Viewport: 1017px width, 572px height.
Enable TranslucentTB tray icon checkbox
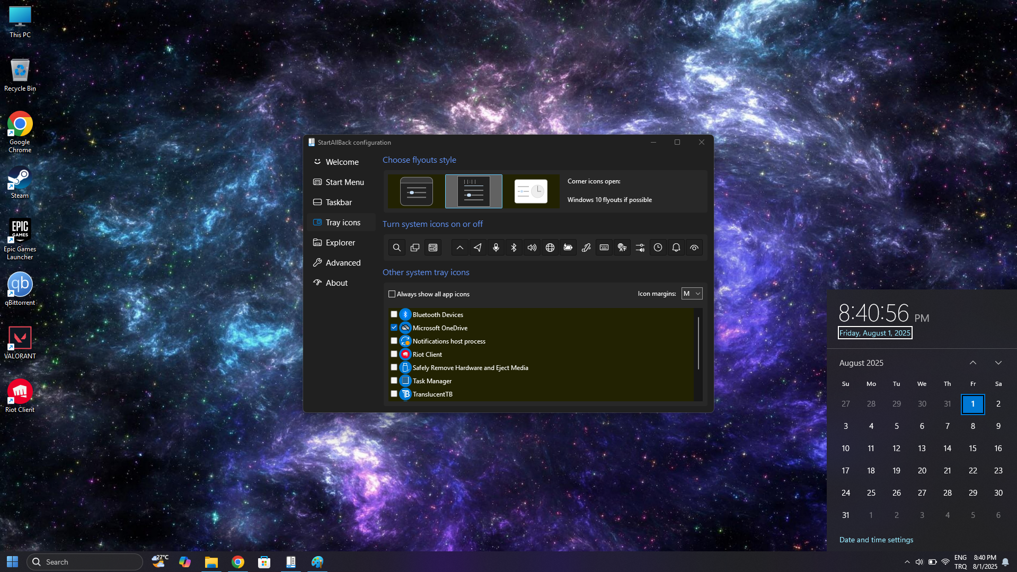click(394, 394)
